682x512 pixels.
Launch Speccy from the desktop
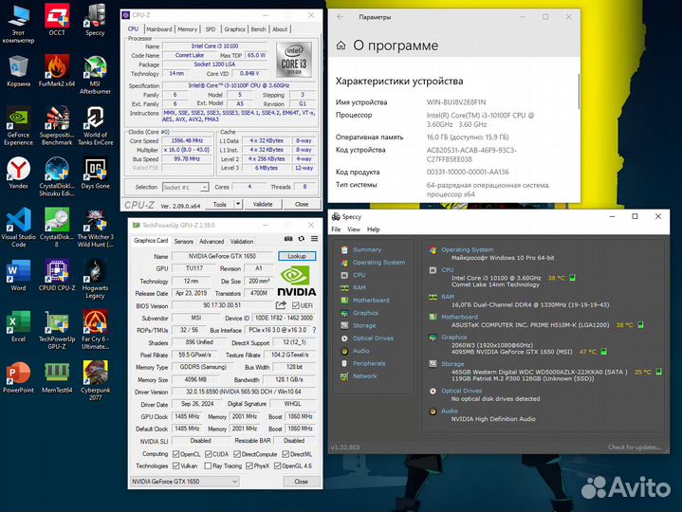click(x=95, y=20)
